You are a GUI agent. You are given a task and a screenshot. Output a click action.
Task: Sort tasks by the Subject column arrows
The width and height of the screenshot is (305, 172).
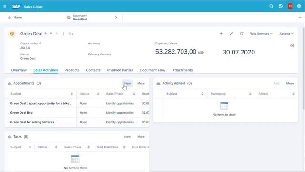(30, 147)
